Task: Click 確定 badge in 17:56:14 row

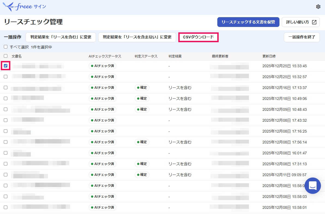Action: 142,142
